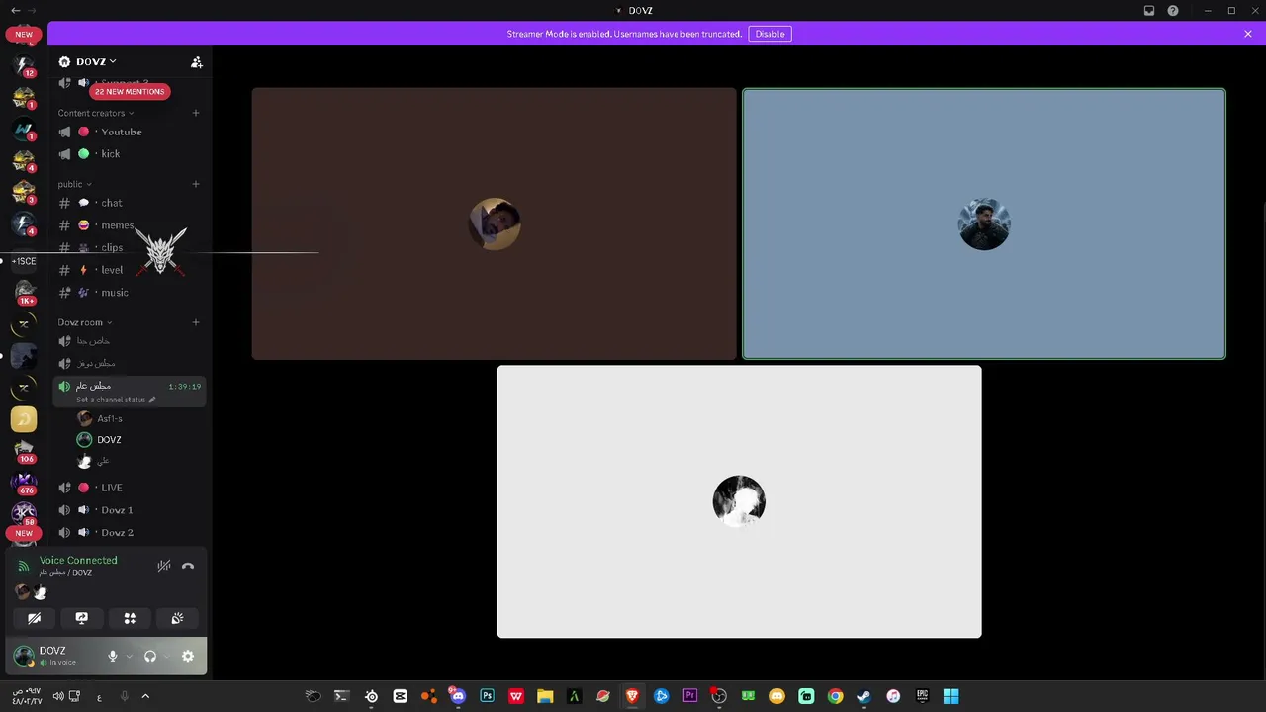
Task: Deafen with the headphones button
Action: 150,656
